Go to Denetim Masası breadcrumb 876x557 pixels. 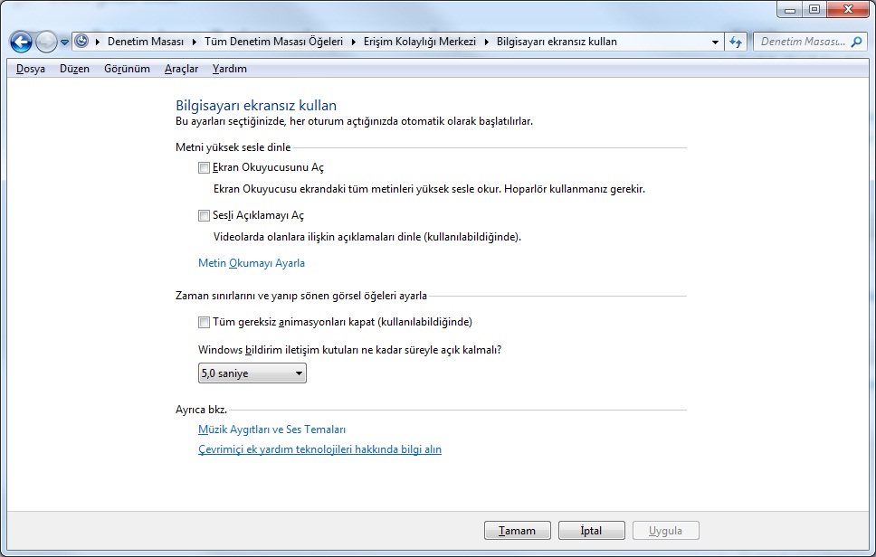[146, 42]
